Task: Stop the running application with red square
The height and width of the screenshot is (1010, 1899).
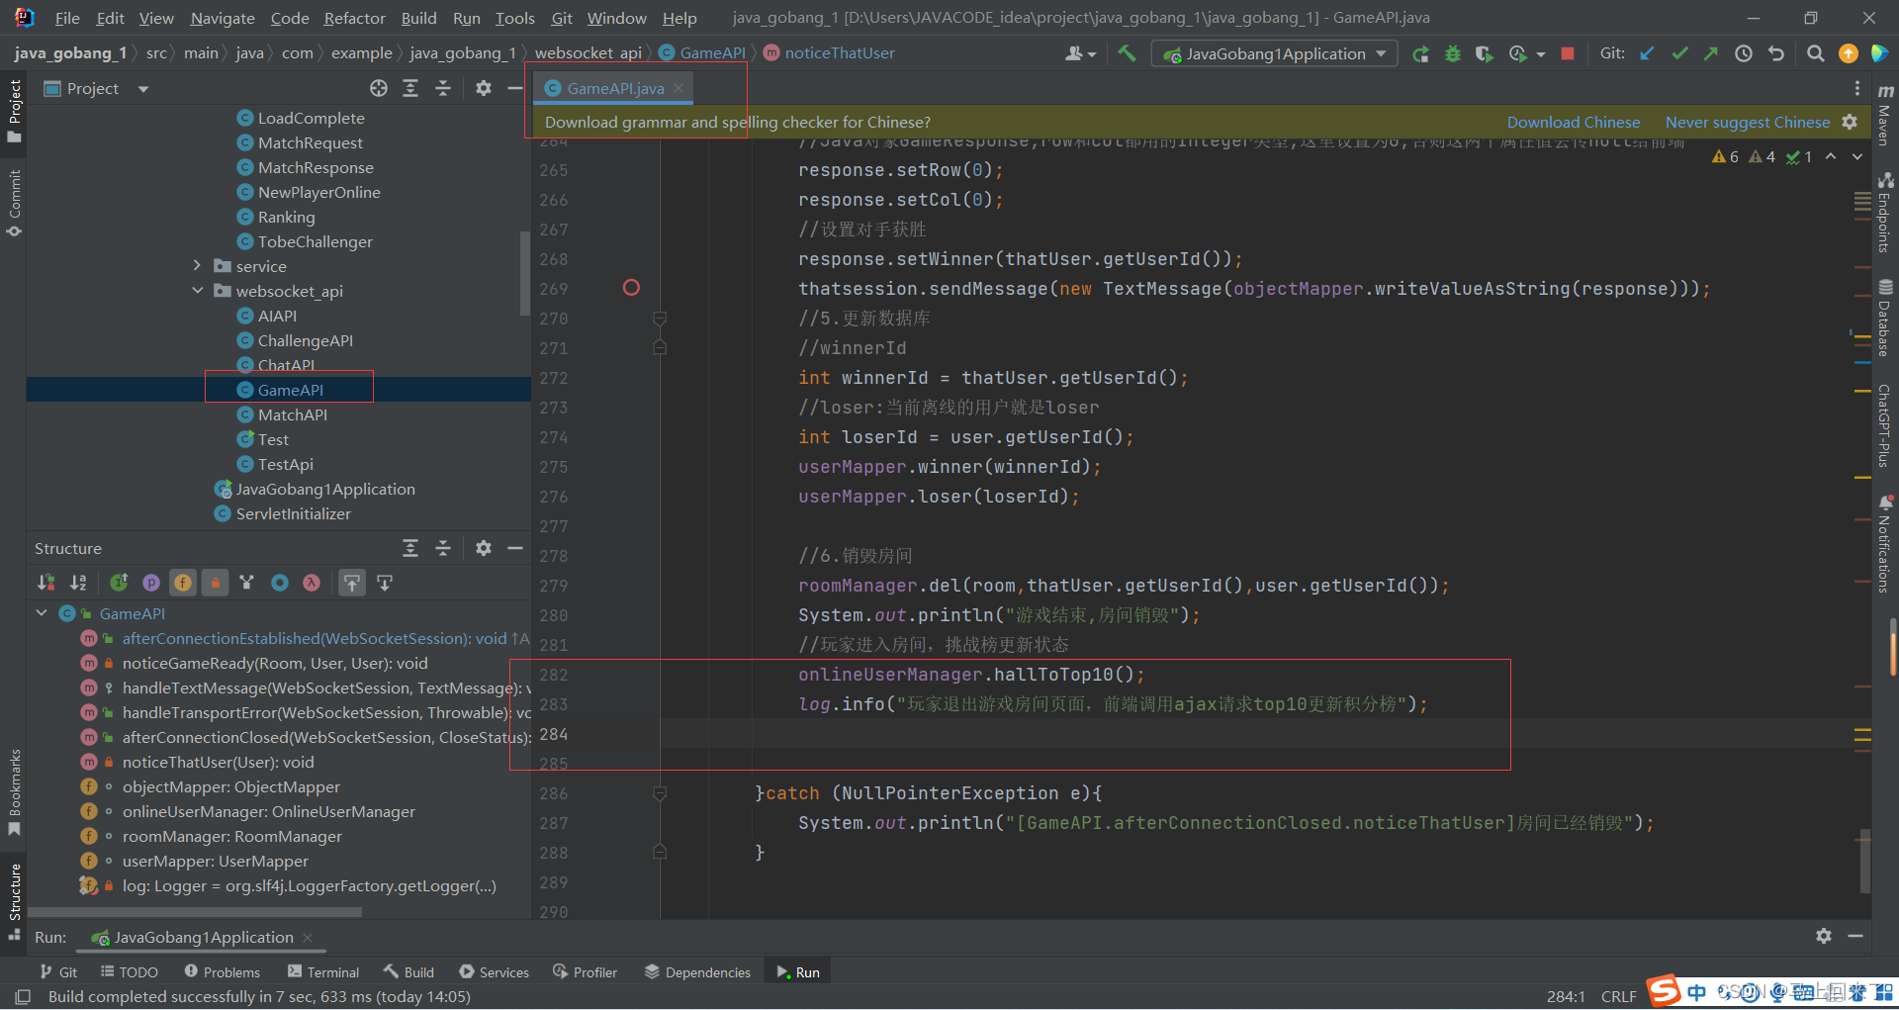Action: [1568, 53]
